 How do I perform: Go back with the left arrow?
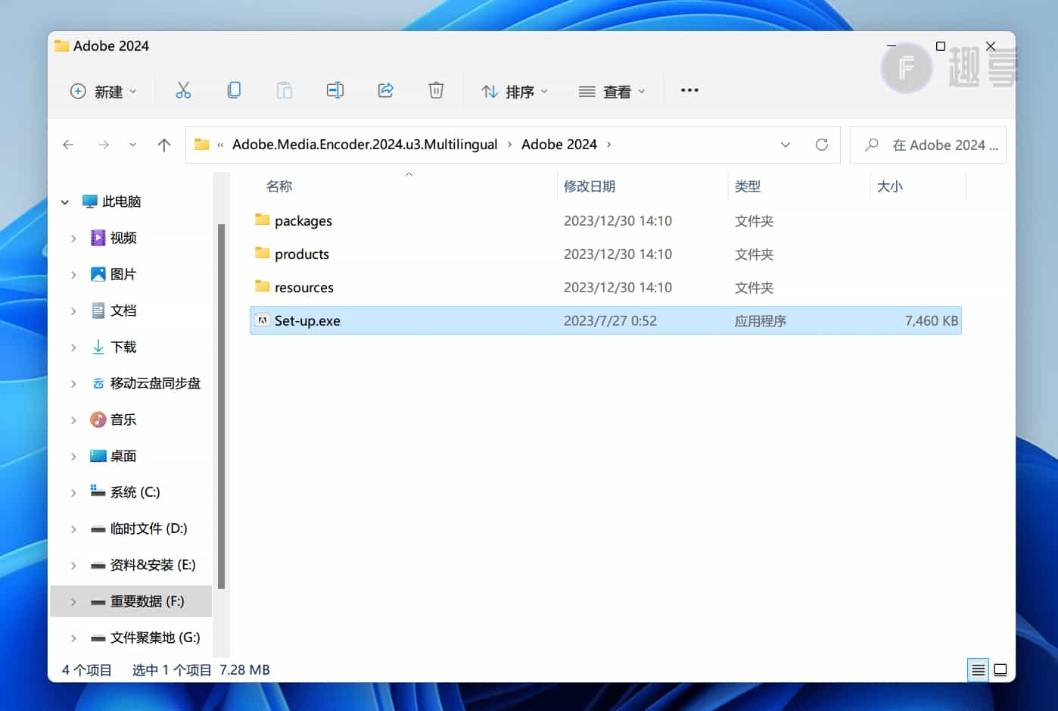tap(68, 145)
